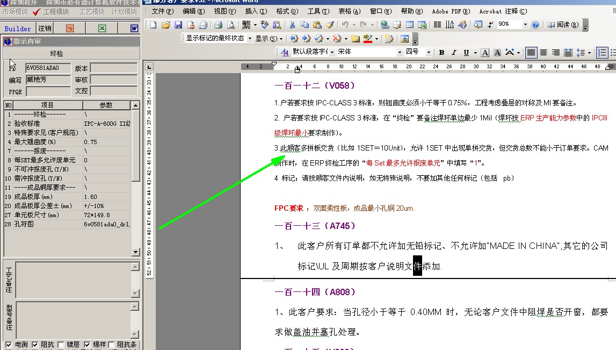
Task: Create a new blank Word document
Action: pyautogui.click(x=153, y=25)
